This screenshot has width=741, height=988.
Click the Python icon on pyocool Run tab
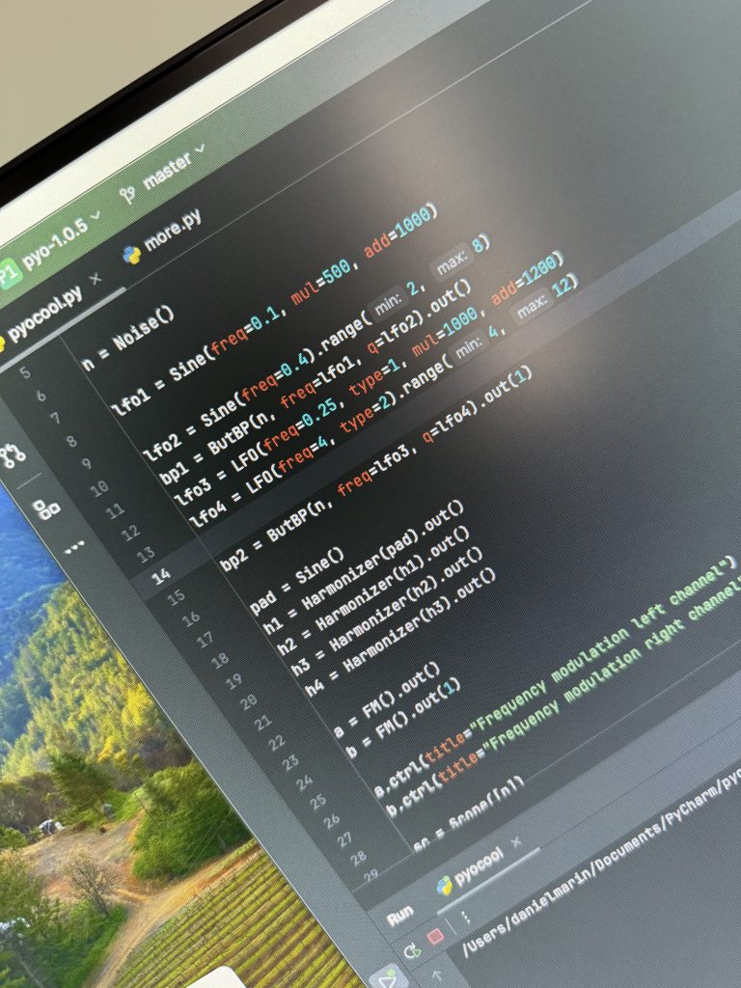(445, 886)
